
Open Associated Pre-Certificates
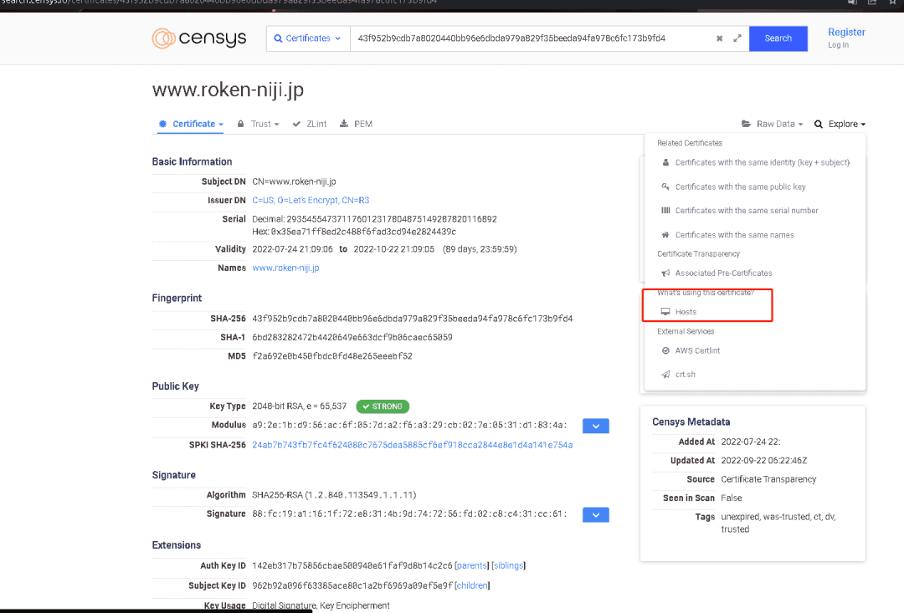point(716,273)
